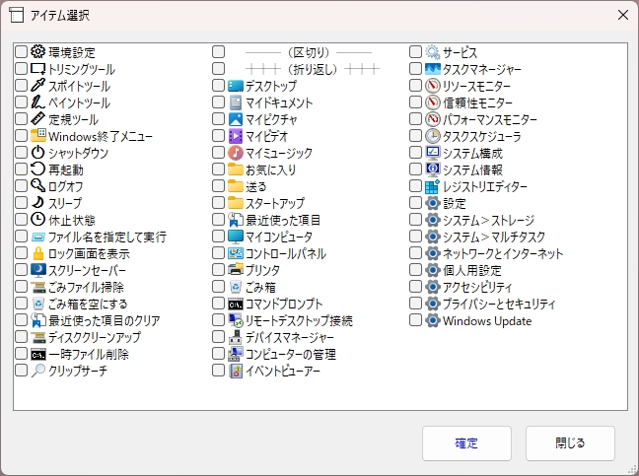Click the スリープ moon icon
The height and width of the screenshot is (476, 639).
(37, 202)
